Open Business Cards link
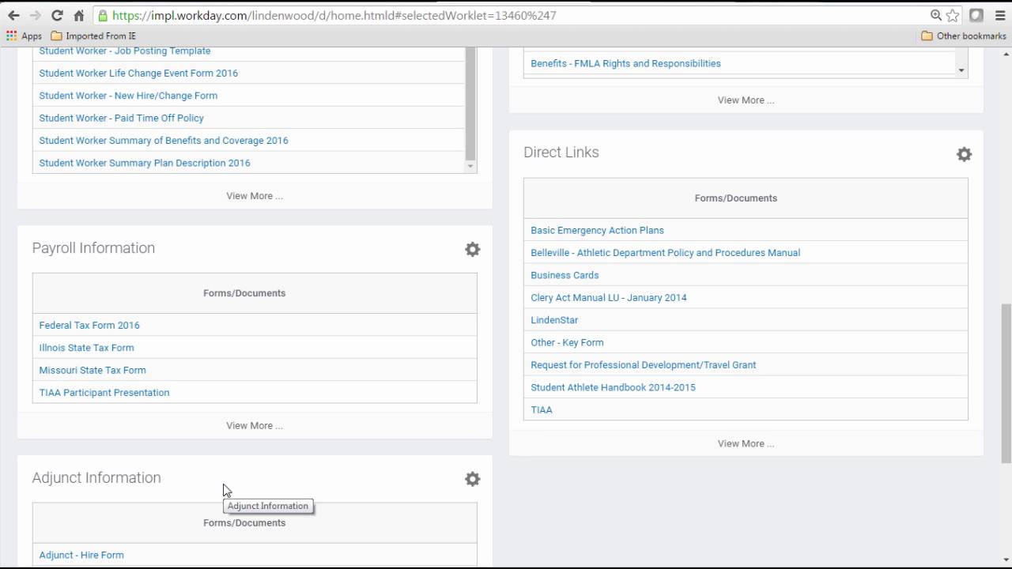Screen dimensions: 1012x569 click(x=565, y=275)
